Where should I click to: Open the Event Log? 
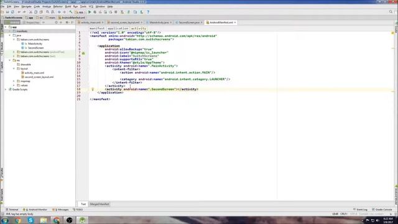[x=361, y=210]
